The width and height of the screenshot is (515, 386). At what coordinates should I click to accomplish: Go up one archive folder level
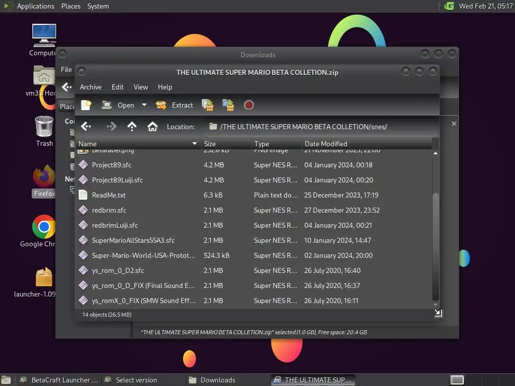point(132,126)
